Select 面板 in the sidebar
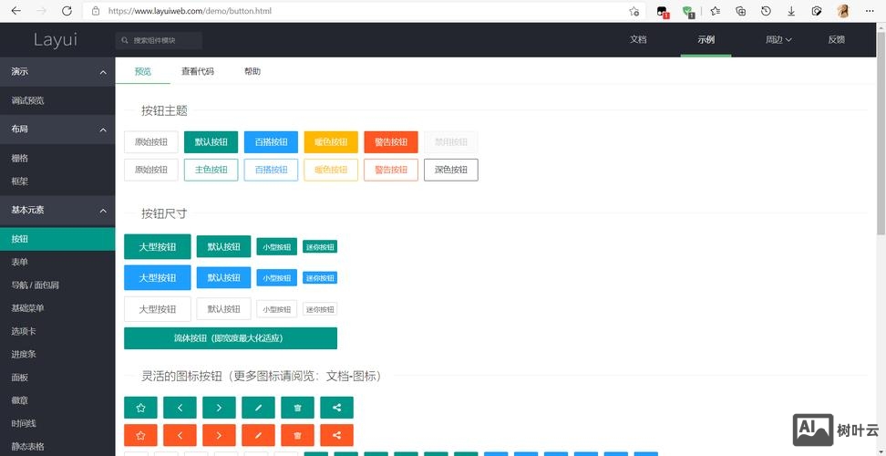The height and width of the screenshot is (456, 886). point(57,378)
